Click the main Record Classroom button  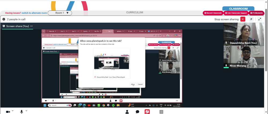tap(213, 13)
